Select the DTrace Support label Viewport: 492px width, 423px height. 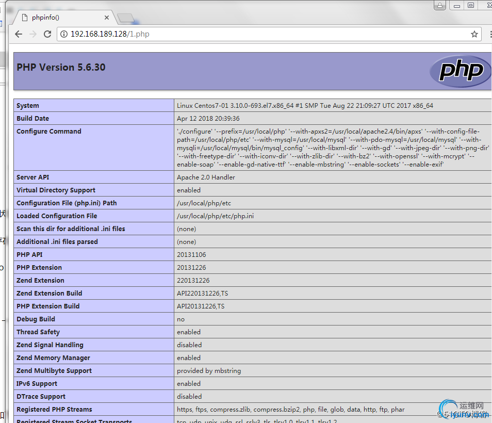(x=41, y=397)
